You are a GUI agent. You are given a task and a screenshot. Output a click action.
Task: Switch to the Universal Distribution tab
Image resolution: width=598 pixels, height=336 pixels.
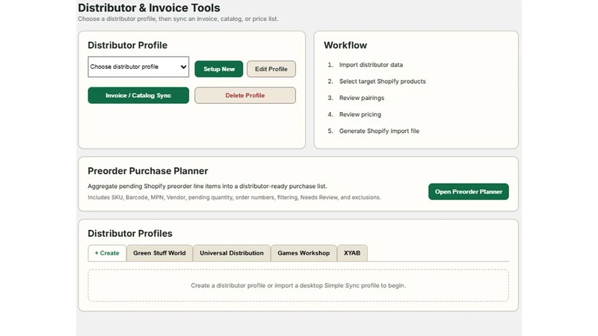[x=232, y=253]
